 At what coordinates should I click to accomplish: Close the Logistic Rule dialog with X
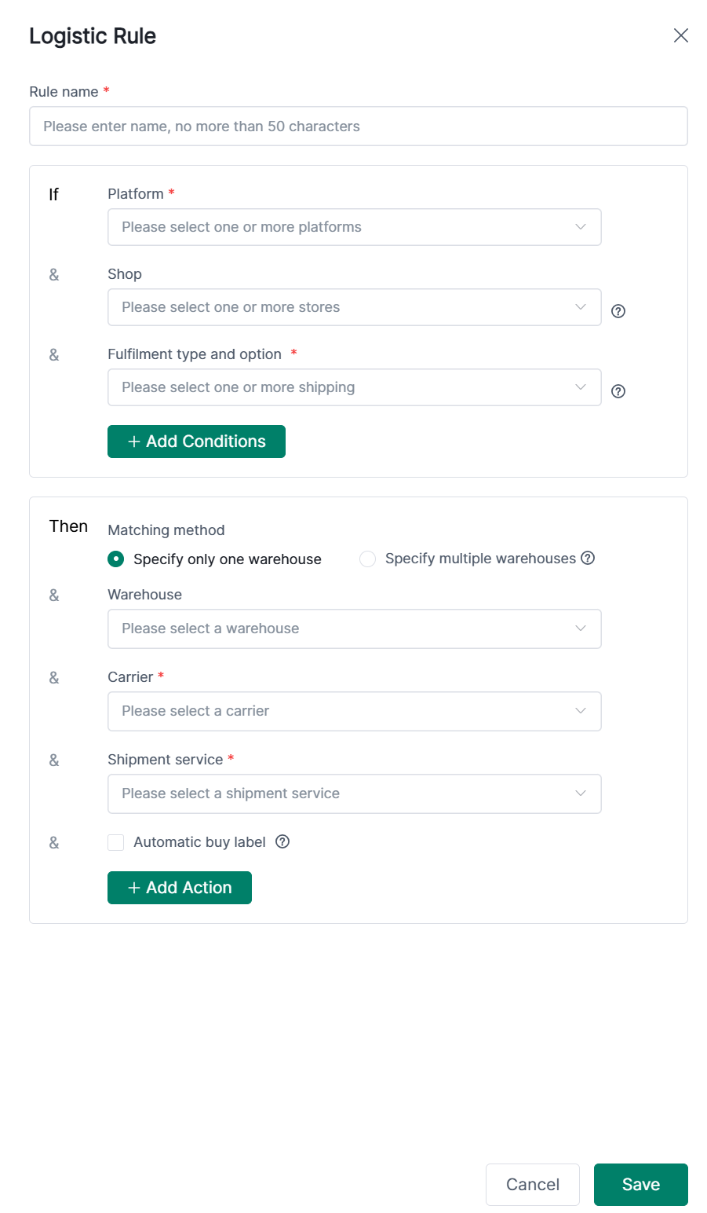[680, 35]
